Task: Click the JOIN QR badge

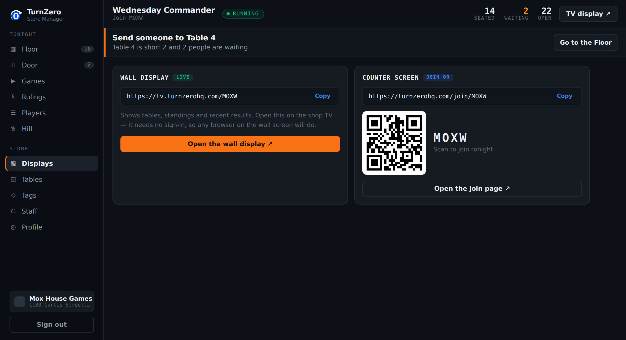Action: (x=438, y=77)
